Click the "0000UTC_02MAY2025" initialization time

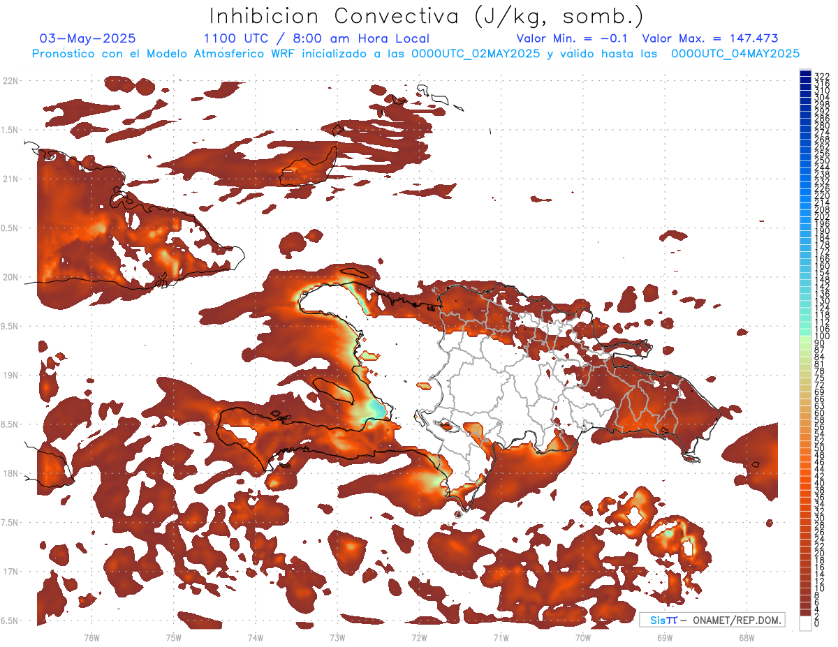pos(476,53)
